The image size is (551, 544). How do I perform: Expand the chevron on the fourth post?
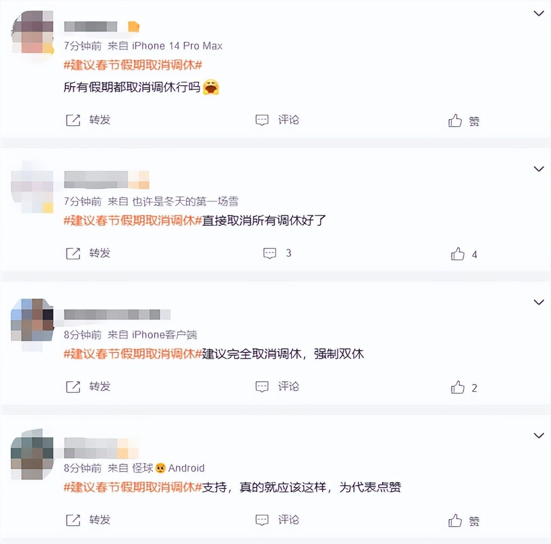click(539, 435)
